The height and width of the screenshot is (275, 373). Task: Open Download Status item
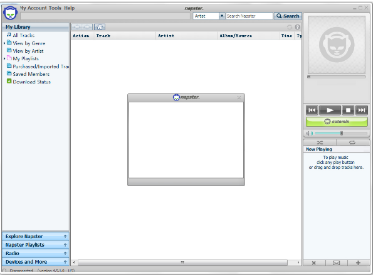click(x=31, y=82)
